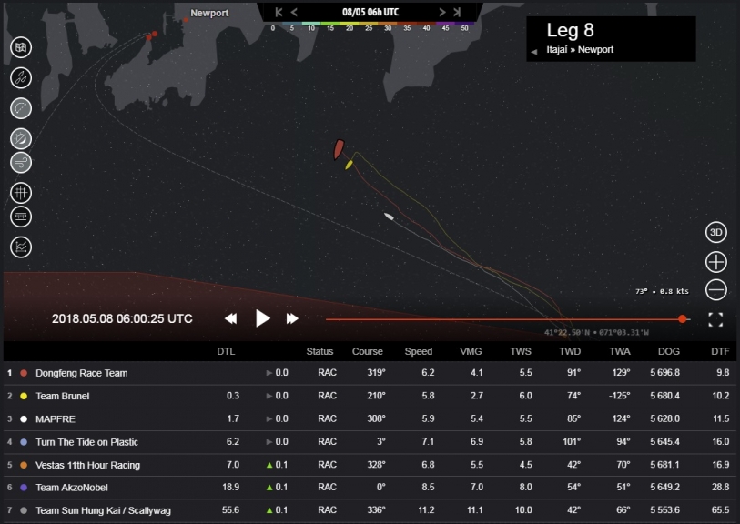740x524 pixels.
Task: Open the line chart statistics icon
Action: [x=21, y=247]
